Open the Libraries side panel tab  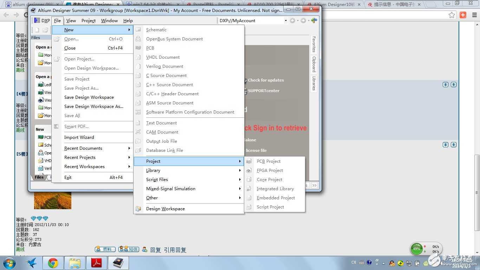click(314, 83)
